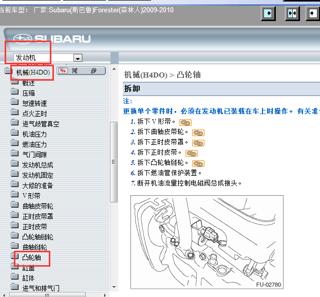This screenshot has width=320, height=297.
Task: Click the double-arrow collapse panel icon at top
Action: tap(292, 13)
